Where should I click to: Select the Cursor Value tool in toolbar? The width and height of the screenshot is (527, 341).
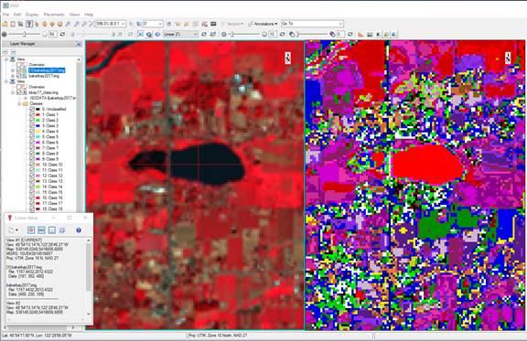point(29,24)
